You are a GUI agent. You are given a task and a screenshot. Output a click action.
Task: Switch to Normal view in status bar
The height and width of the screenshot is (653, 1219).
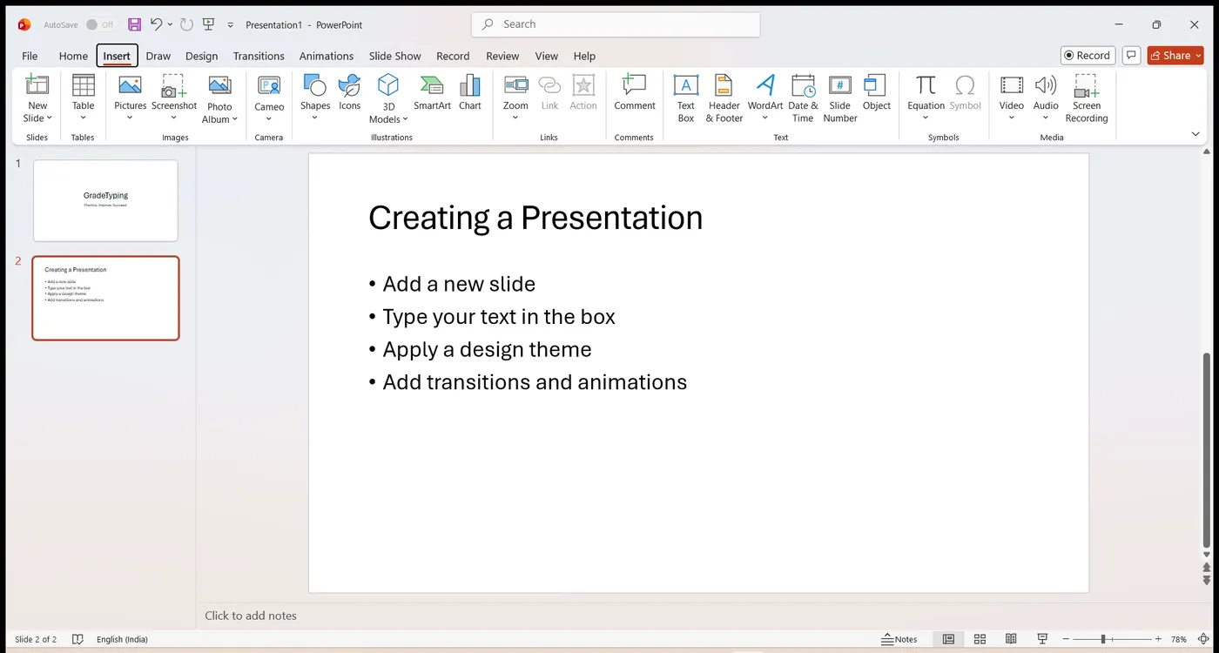click(x=948, y=639)
